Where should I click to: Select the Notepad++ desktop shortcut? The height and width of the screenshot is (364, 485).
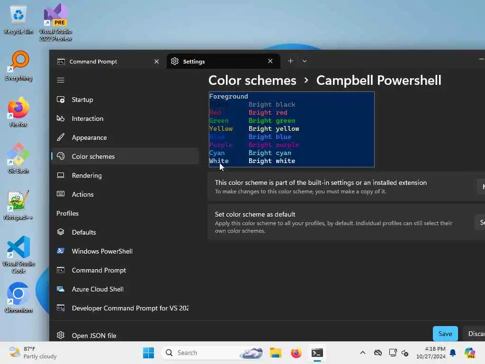click(18, 205)
